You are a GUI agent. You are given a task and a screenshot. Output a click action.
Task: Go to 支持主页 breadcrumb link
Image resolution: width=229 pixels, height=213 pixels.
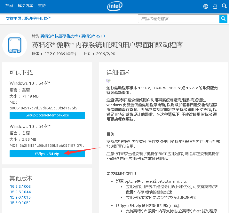(x=13, y=19)
